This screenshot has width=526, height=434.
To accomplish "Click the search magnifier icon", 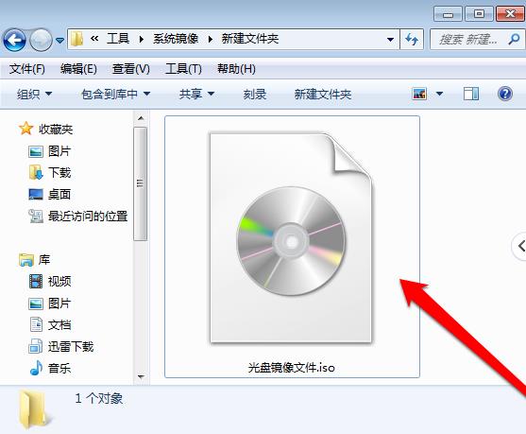I will (514, 40).
